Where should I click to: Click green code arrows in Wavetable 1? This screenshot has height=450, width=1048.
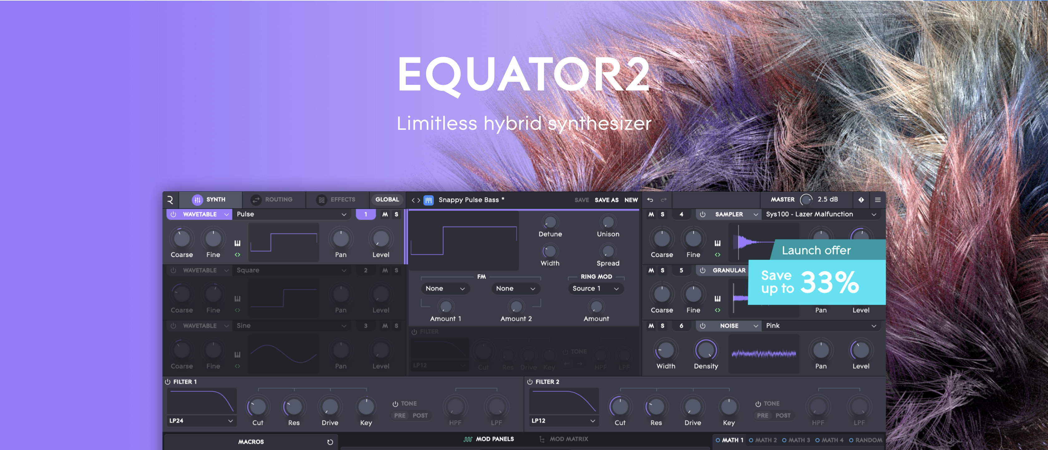point(237,255)
